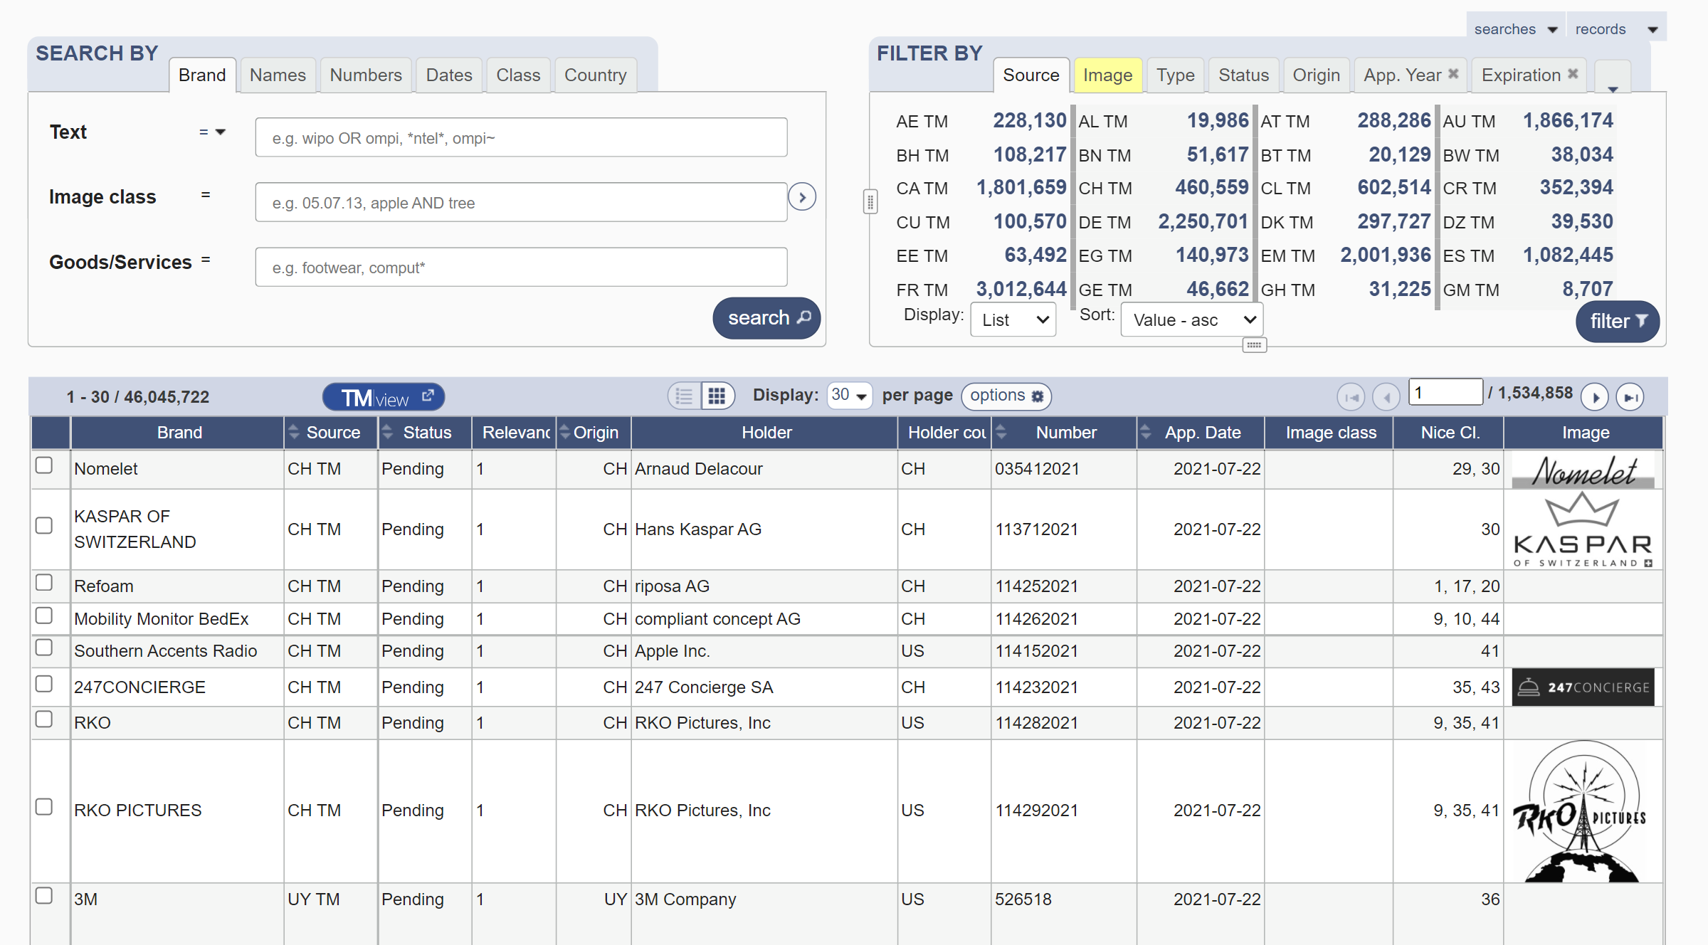
Task: Filter by FR TM source
Action: coord(981,290)
